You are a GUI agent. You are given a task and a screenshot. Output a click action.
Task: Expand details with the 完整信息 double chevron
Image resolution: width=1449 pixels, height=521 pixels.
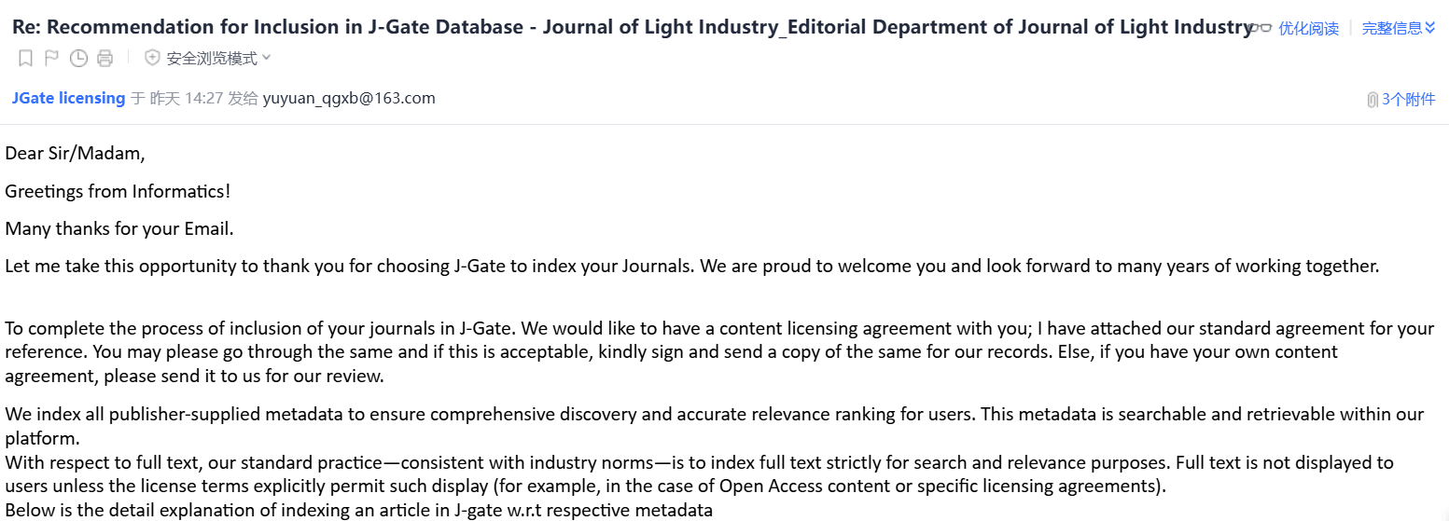click(1430, 28)
